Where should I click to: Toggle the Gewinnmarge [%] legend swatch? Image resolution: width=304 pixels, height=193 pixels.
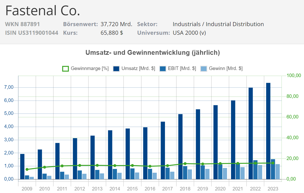click(x=66, y=69)
